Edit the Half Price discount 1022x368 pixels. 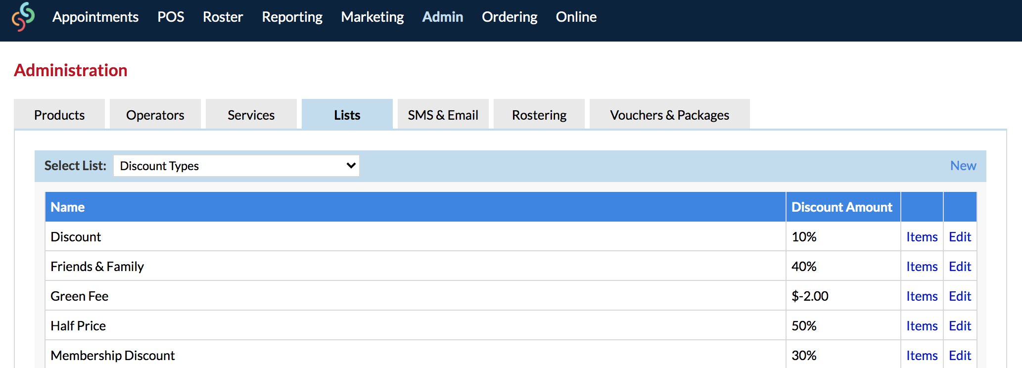coord(960,326)
